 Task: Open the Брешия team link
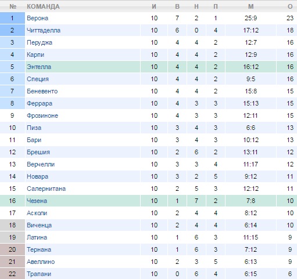point(38,152)
